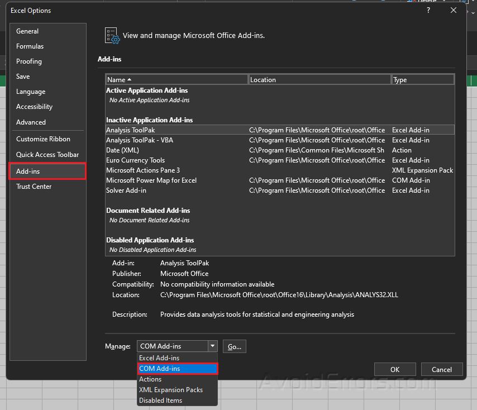Viewport: 477px width, 410px height.
Task: Click the Location column header
Action: point(319,80)
